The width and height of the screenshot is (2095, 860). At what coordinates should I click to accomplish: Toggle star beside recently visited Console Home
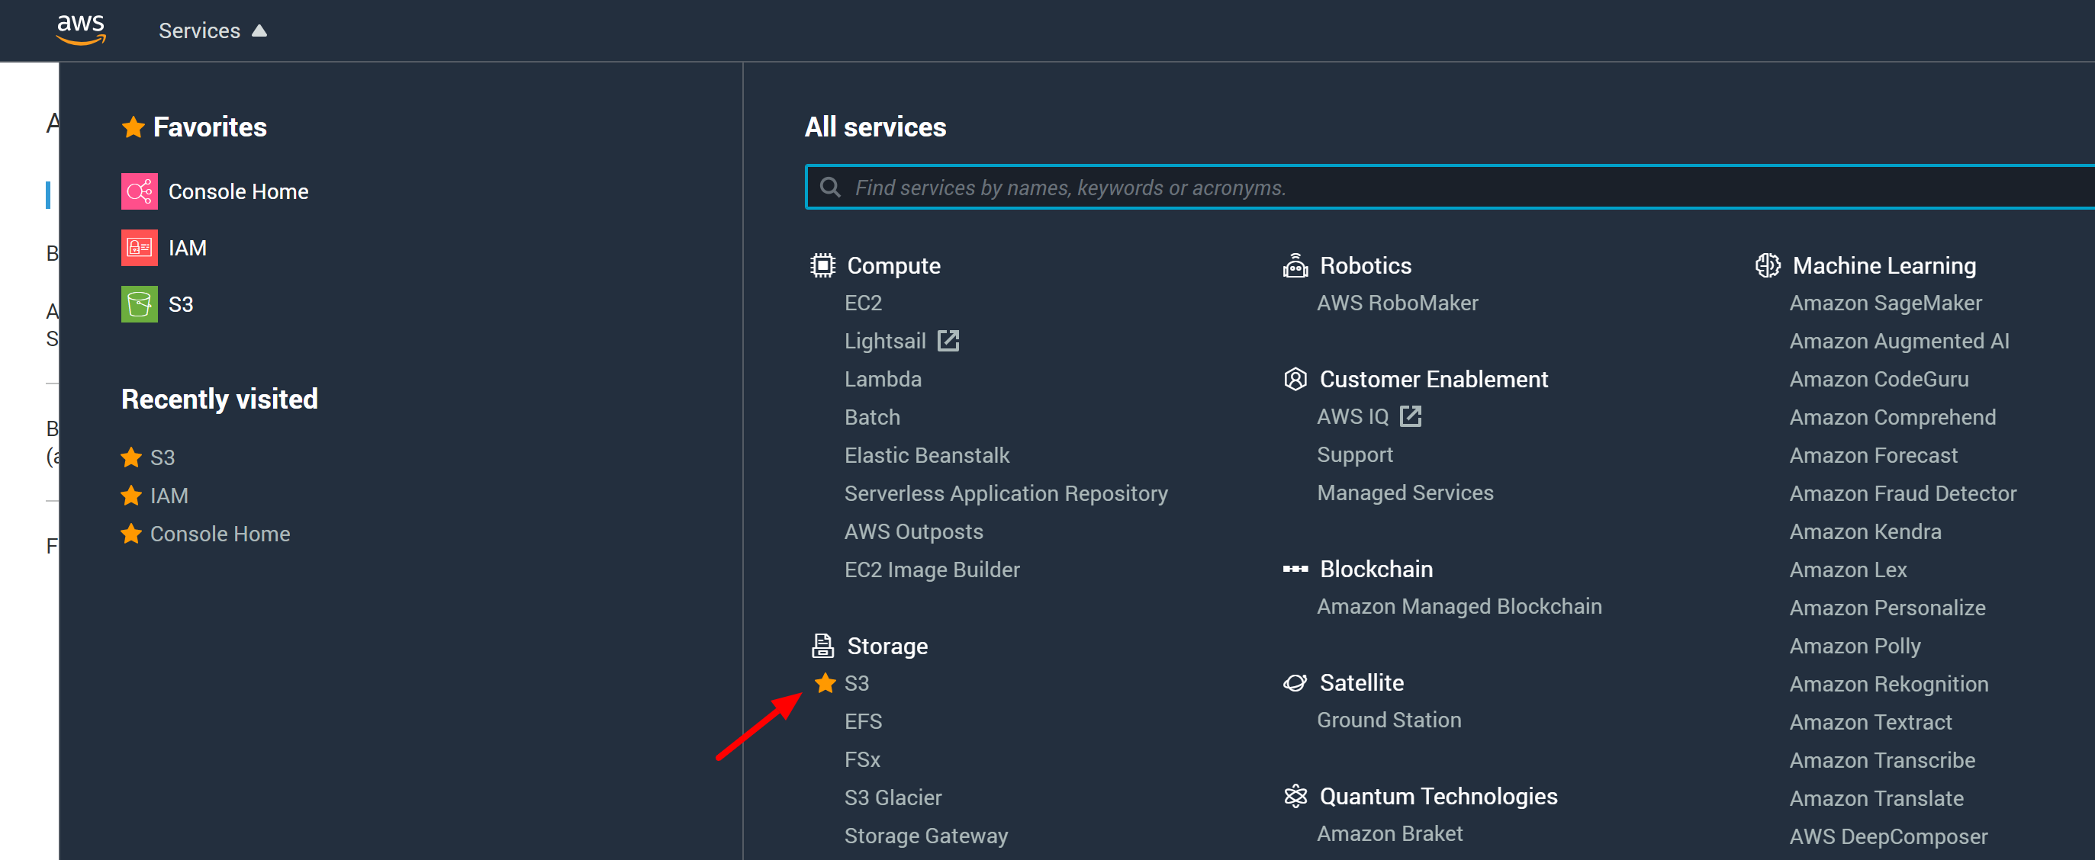[x=131, y=534]
